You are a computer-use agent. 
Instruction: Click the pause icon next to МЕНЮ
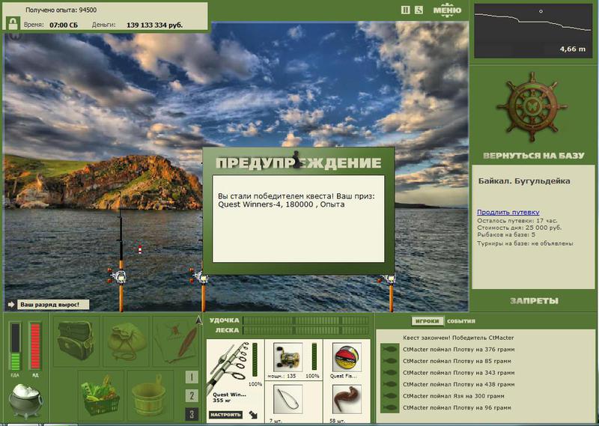point(406,10)
